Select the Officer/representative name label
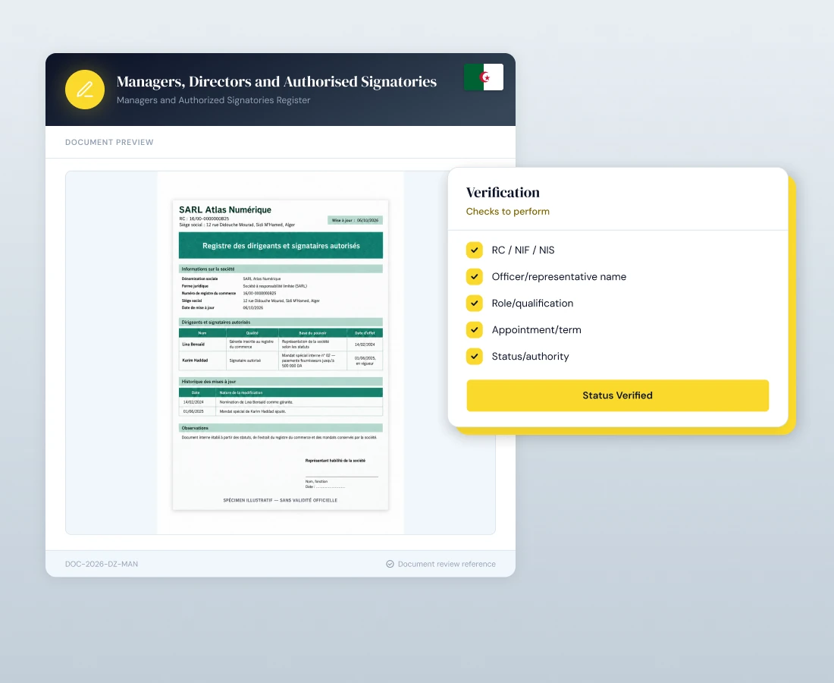 559,277
